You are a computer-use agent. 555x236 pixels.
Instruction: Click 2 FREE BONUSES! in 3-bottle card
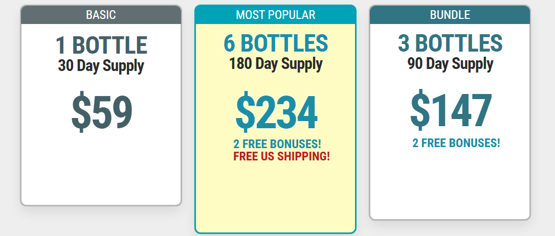point(456,143)
